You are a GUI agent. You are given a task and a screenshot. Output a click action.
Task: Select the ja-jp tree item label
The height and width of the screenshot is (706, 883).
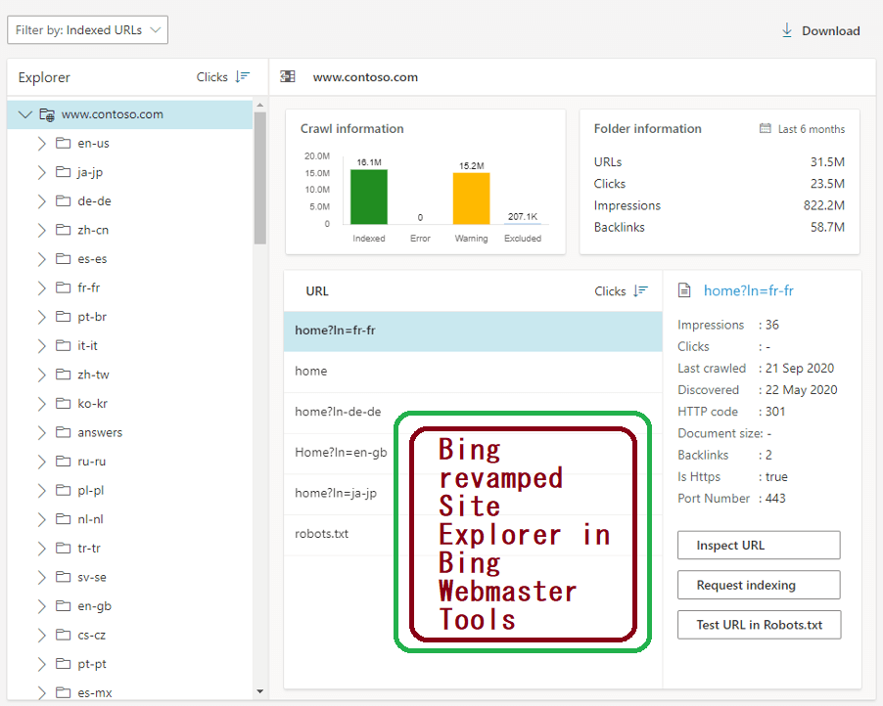click(90, 172)
